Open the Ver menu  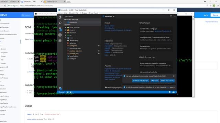77,13
